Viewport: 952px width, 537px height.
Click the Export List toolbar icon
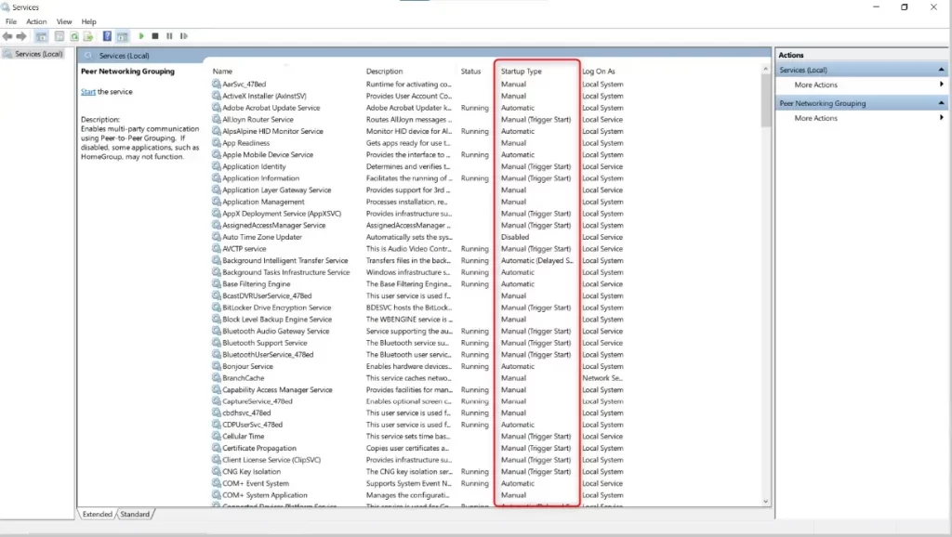click(88, 36)
